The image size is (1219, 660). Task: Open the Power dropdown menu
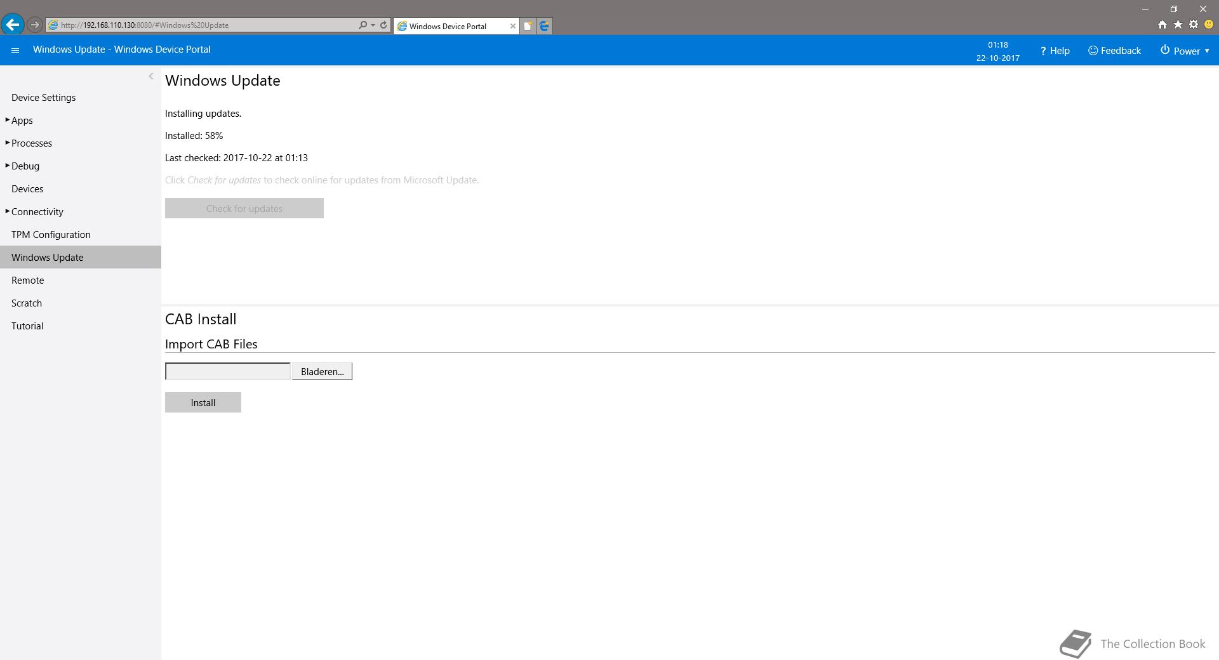pyautogui.click(x=1185, y=50)
